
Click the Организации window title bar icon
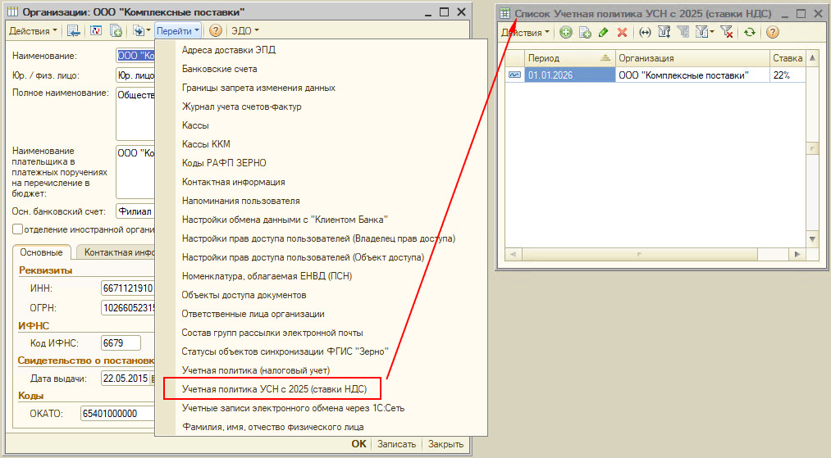13,11
